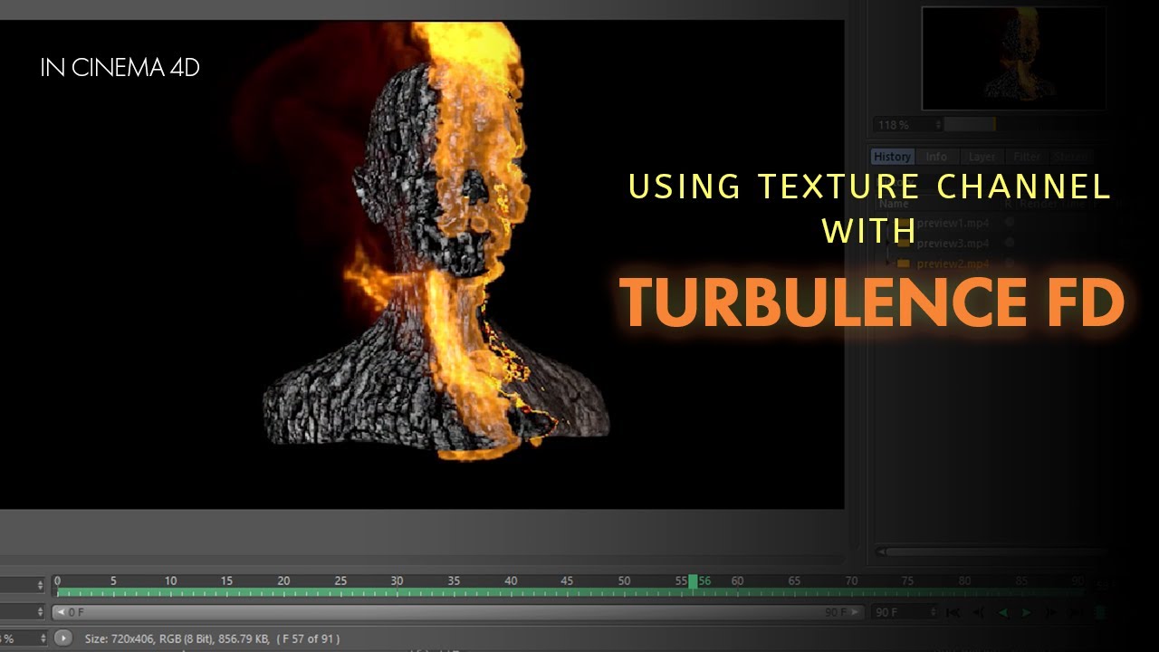Switch to the Filter tab
The width and height of the screenshot is (1159, 652).
(x=1027, y=157)
